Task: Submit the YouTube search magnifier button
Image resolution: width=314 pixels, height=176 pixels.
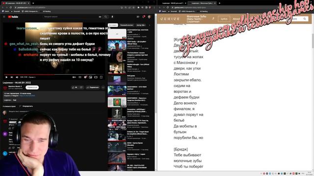Action: 105,17
